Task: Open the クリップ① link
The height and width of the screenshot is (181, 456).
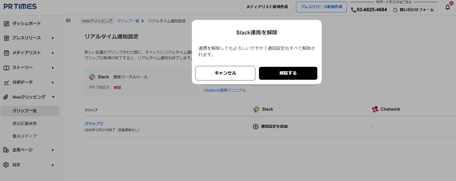Action: coord(94,124)
